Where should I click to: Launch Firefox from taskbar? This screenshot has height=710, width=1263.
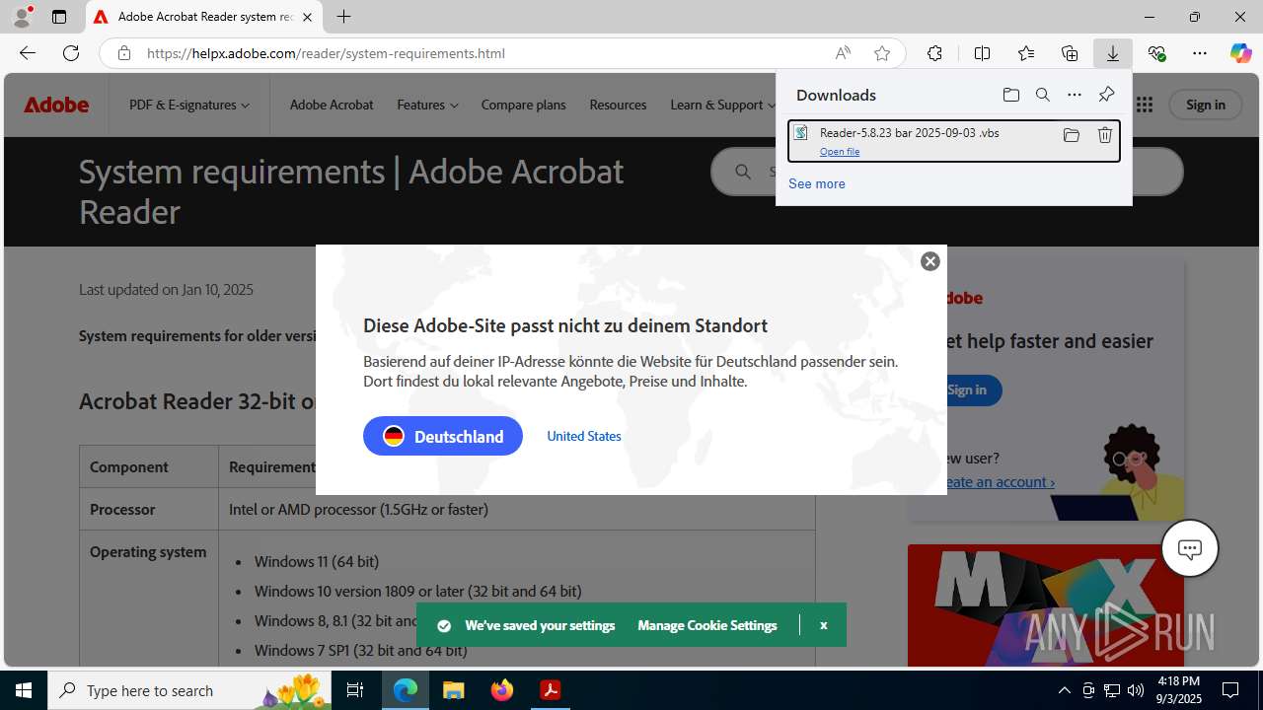[x=502, y=690]
